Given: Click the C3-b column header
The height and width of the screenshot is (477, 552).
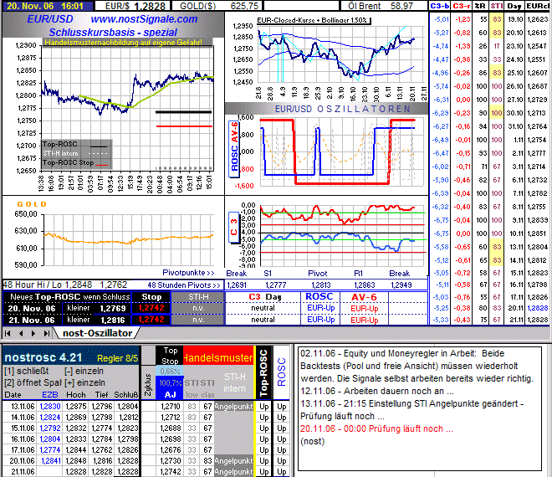Looking at the screenshot, I should 440,6.
